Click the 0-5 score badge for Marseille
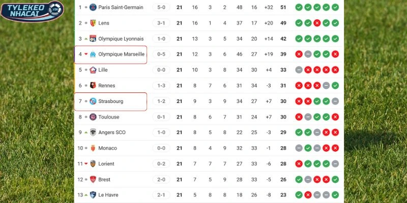Screen dimensions: 407x203 [x=160, y=55]
